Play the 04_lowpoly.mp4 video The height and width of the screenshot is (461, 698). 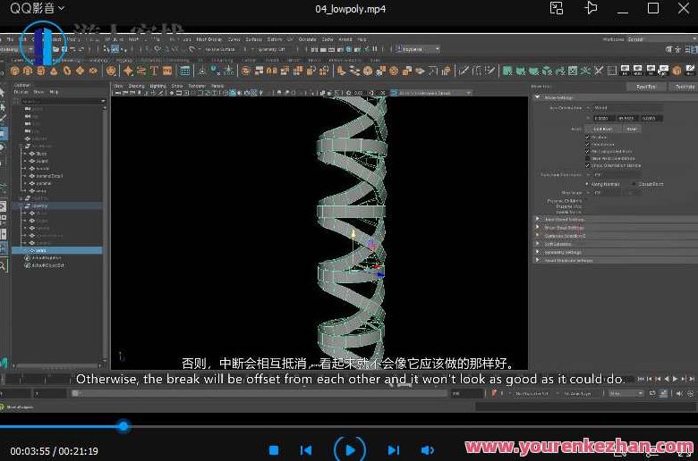pyautogui.click(x=350, y=450)
